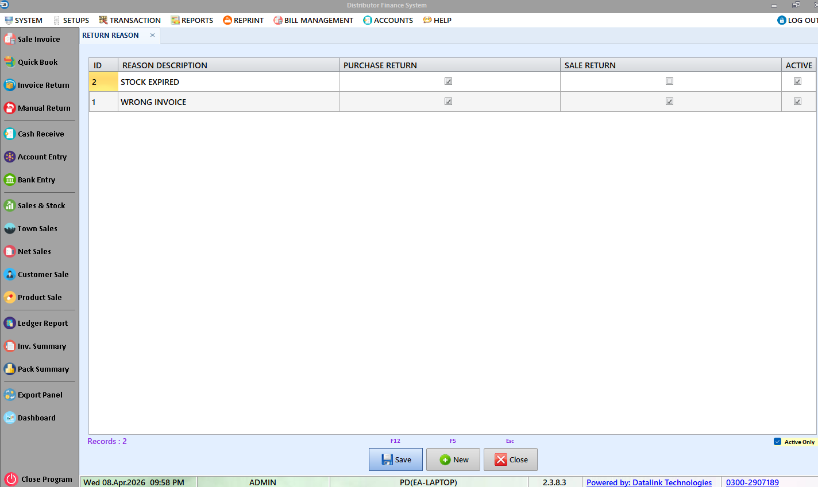Open Powered by Datalink Technologies link
The width and height of the screenshot is (818, 487).
[x=649, y=482]
